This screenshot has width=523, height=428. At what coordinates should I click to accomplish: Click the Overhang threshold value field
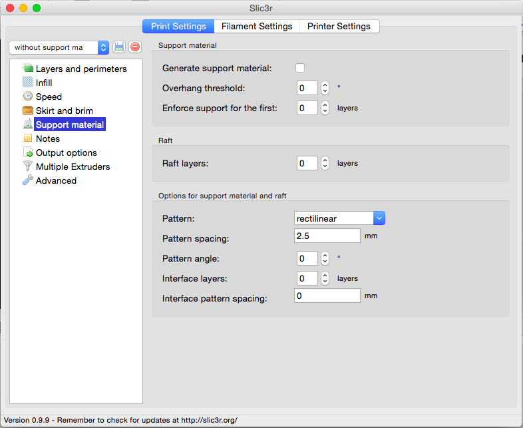click(x=307, y=88)
